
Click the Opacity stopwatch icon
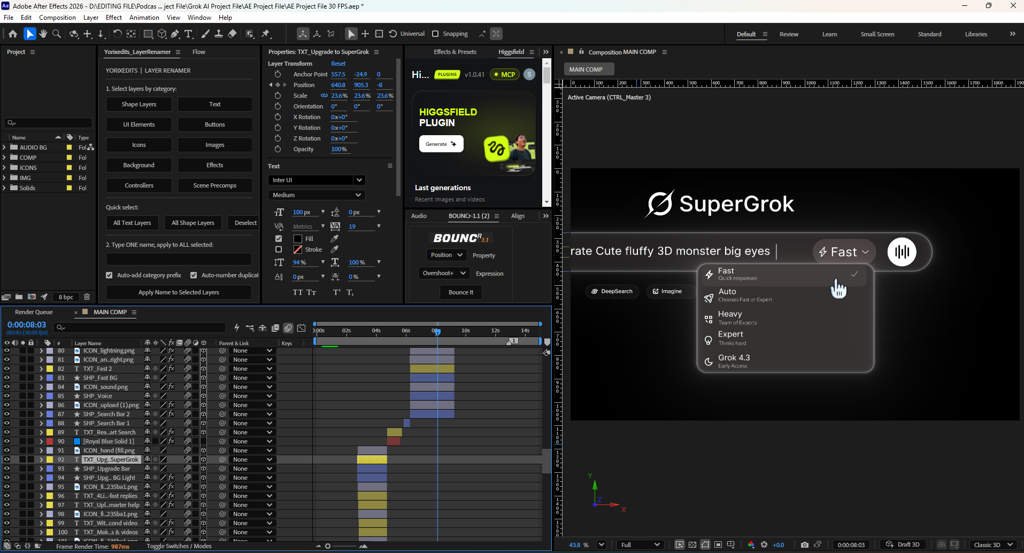(x=278, y=149)
